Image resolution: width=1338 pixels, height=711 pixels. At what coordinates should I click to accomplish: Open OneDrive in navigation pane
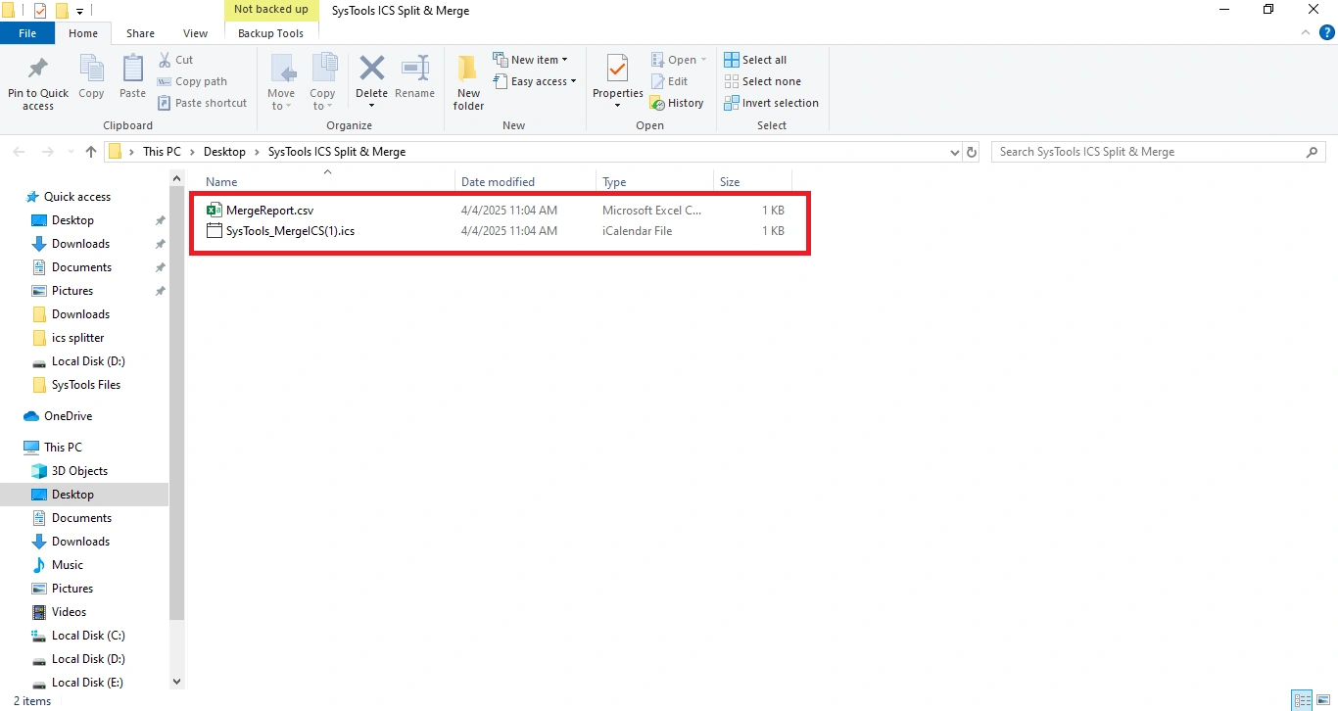pyautogui.click(x=68, y=416)
